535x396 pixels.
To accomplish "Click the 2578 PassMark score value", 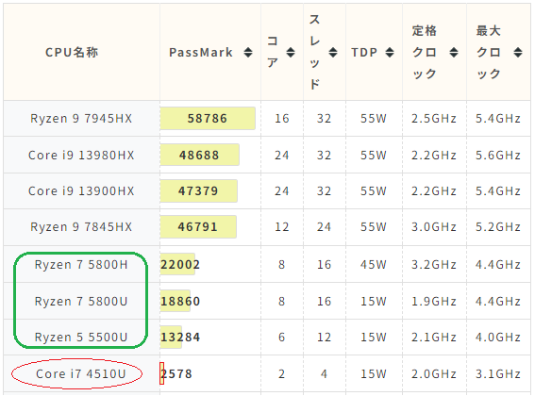I will (176, 373).
